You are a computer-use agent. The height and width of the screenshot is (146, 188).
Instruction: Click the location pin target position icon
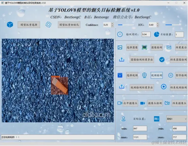[x=124, y=119]
